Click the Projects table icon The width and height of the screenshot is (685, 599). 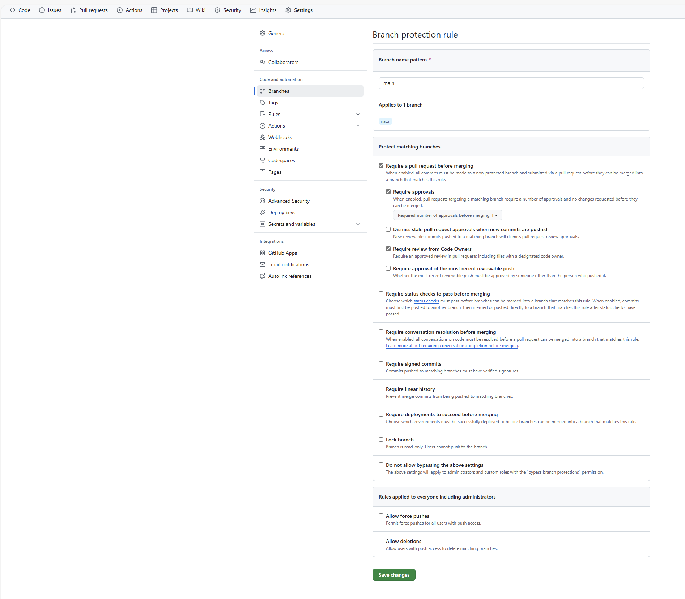click(x=154, y=10)
